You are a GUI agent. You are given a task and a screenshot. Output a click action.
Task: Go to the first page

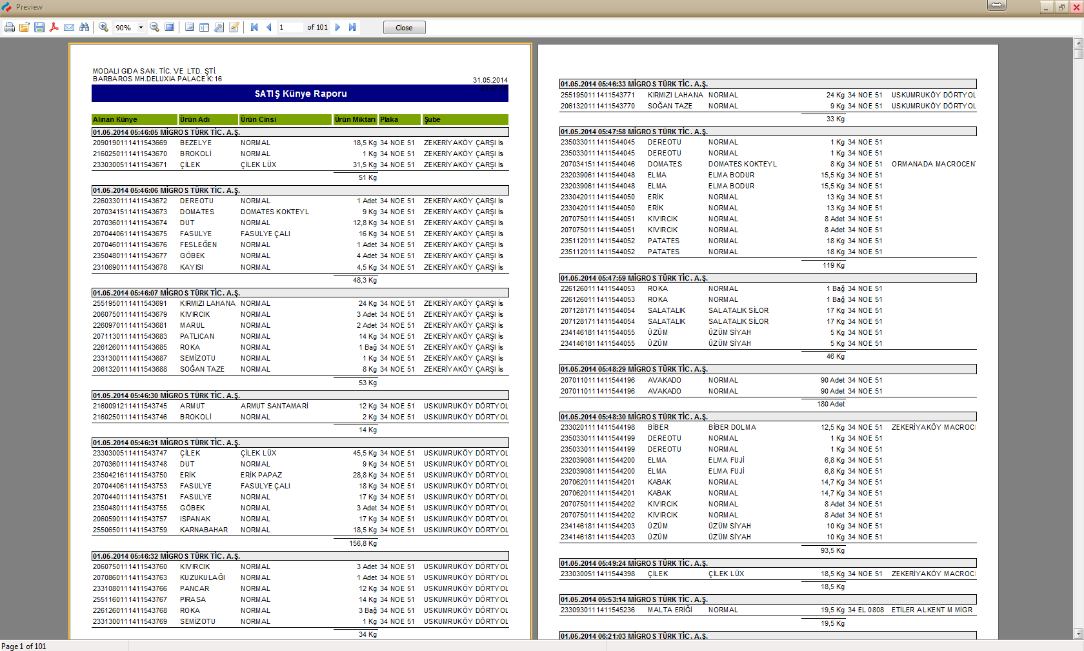coord(254,27)
